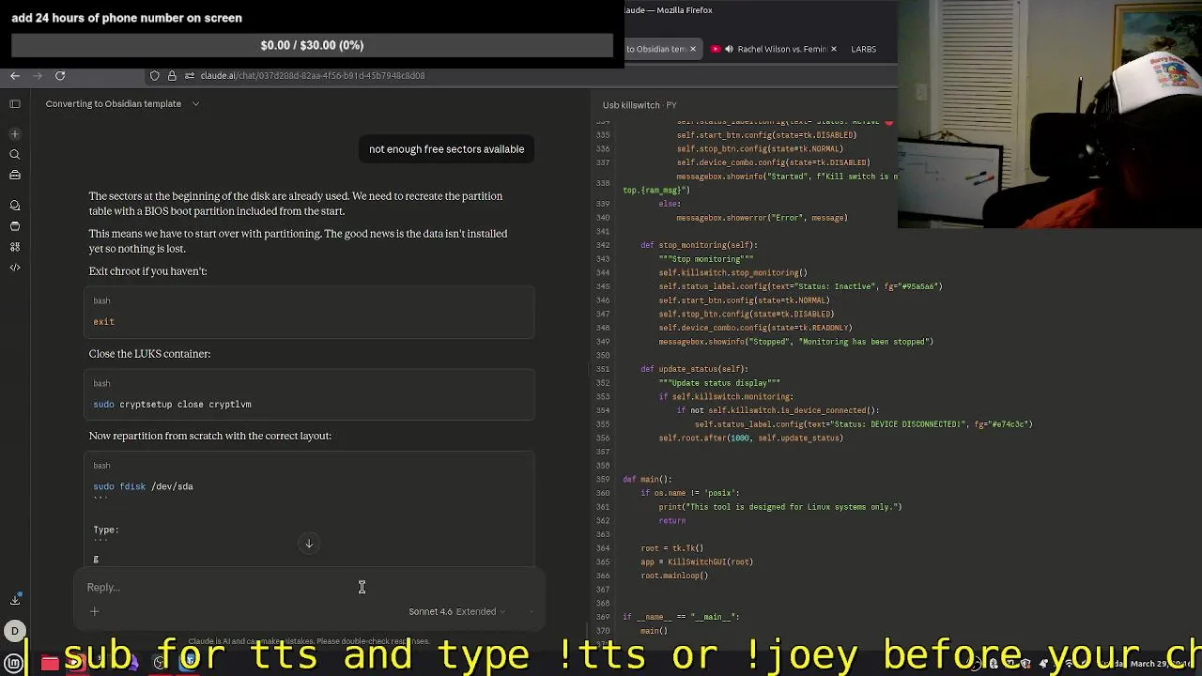Open the toolbox sidebar icon below search
The width and height of the screenshot is (1202, 676).
tap(15, 175)
